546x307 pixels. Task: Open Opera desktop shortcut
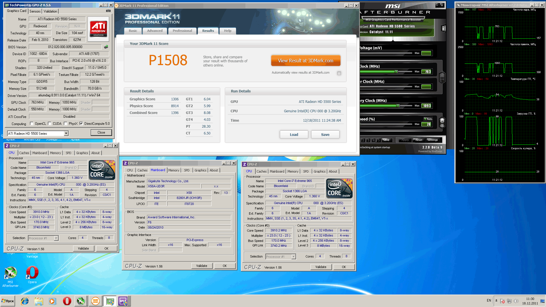(x=32, y=275)
